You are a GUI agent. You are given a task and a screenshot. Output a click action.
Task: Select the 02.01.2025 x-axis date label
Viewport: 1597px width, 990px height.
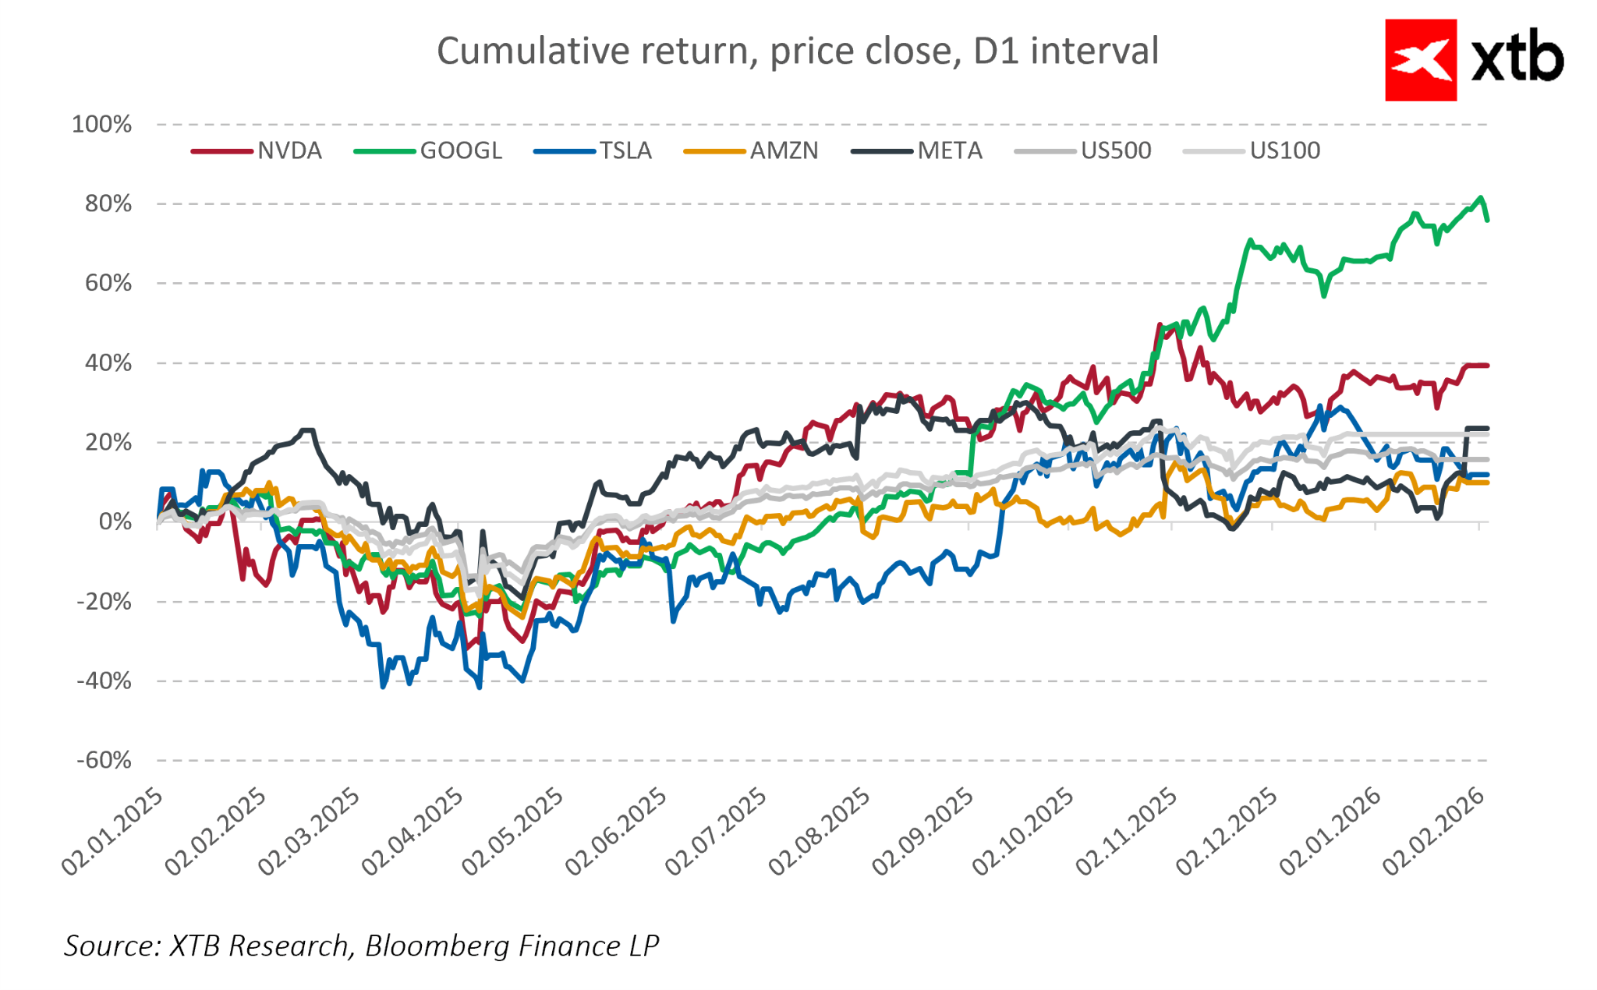point(114,832)
